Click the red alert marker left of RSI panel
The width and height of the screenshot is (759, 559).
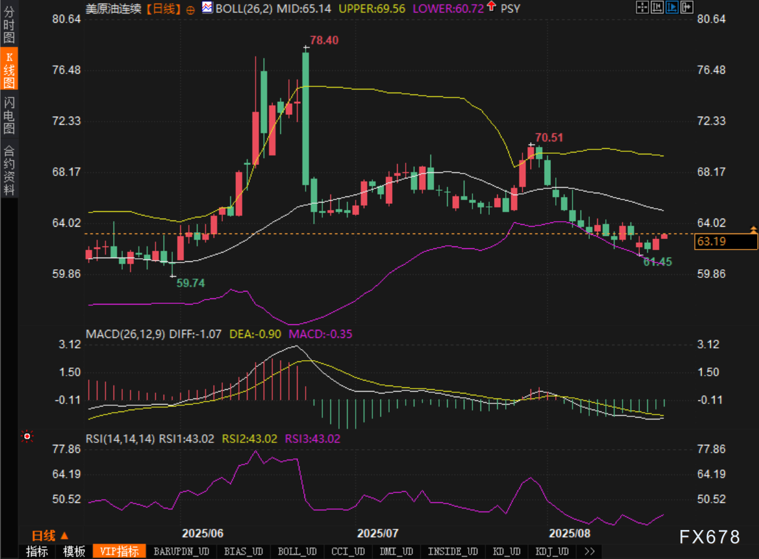[27, 437]
